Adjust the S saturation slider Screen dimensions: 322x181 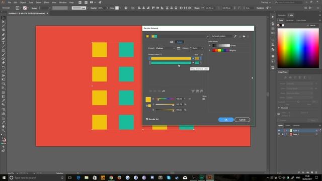tap(165, 105)
